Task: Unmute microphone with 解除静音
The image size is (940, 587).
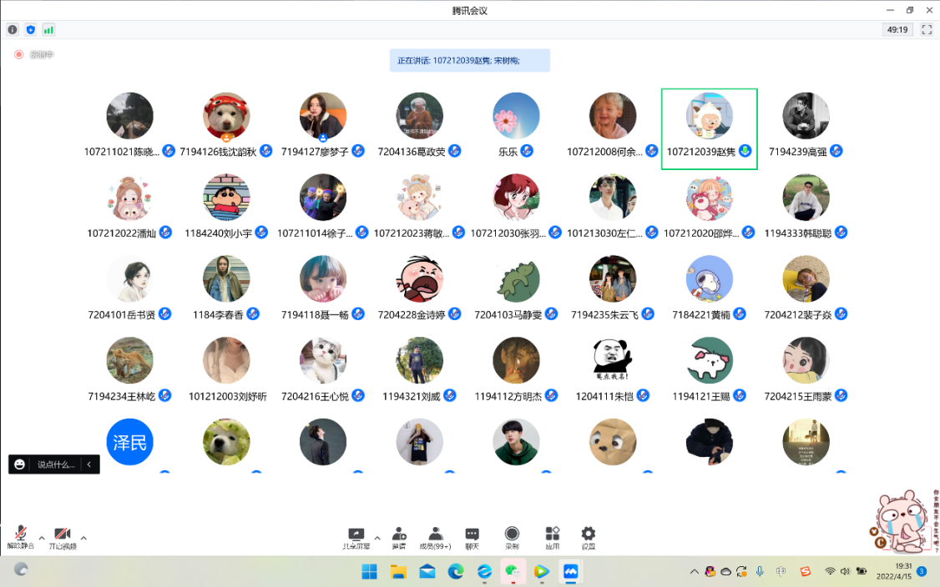Action: 20,538
